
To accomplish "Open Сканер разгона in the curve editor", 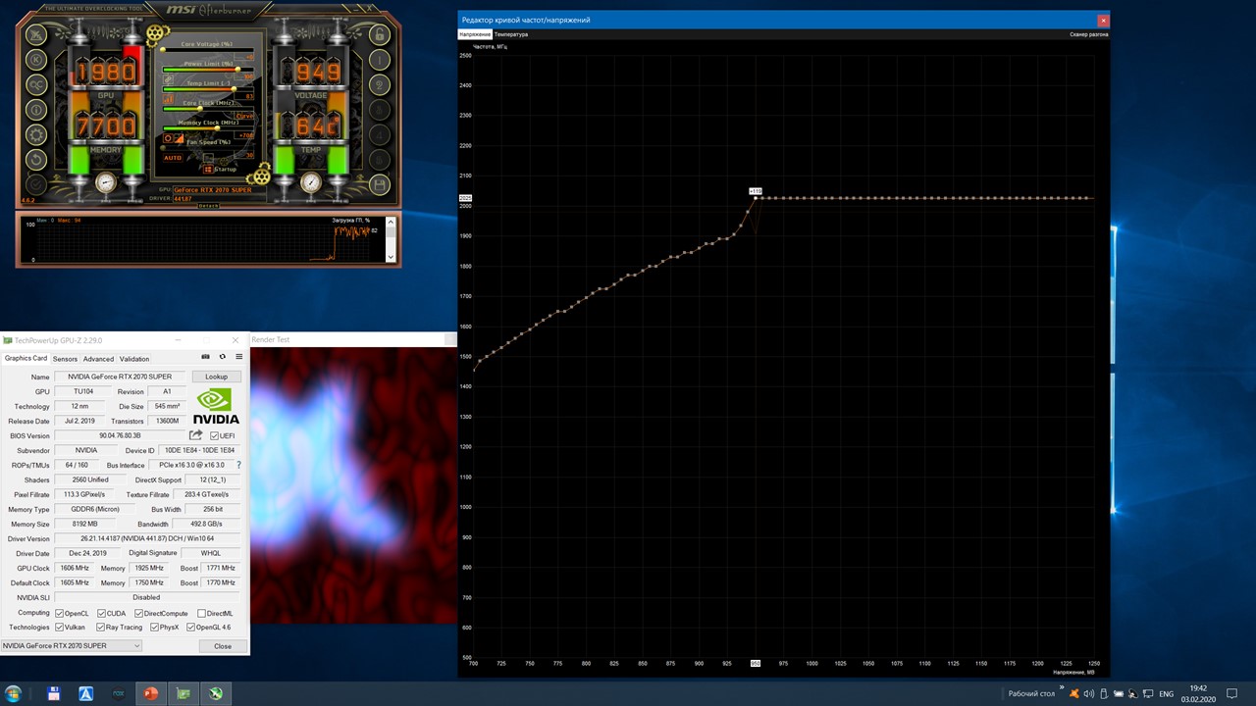I will (1089, 34).
